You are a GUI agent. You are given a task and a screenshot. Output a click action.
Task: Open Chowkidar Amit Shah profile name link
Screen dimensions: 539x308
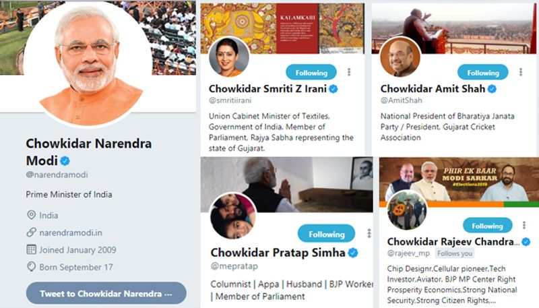click(x=433, y=89)
